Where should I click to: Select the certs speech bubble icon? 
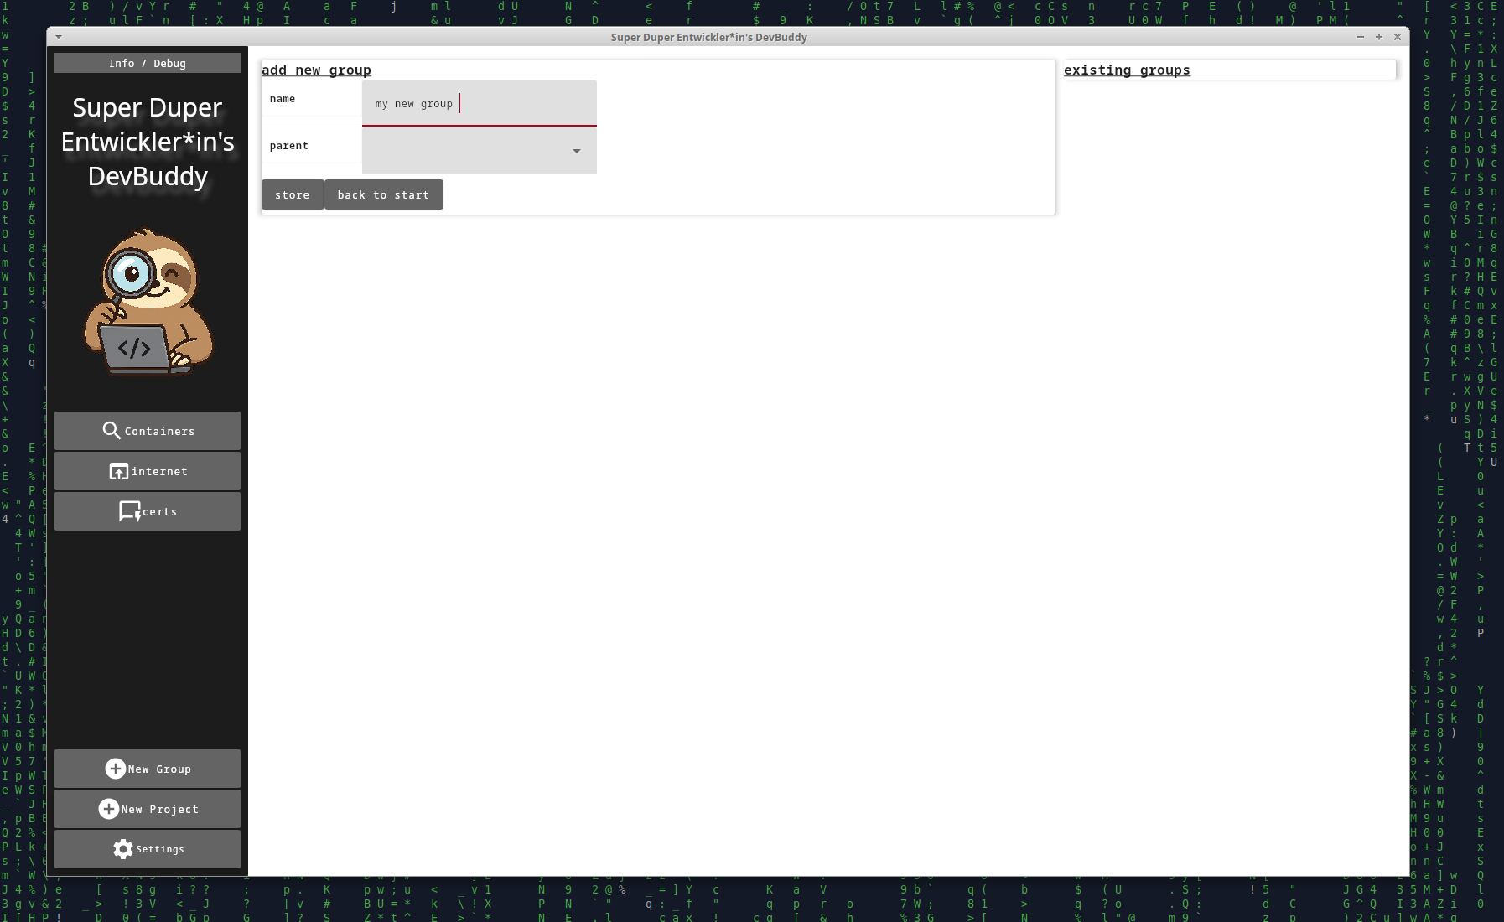click(129, 511)
